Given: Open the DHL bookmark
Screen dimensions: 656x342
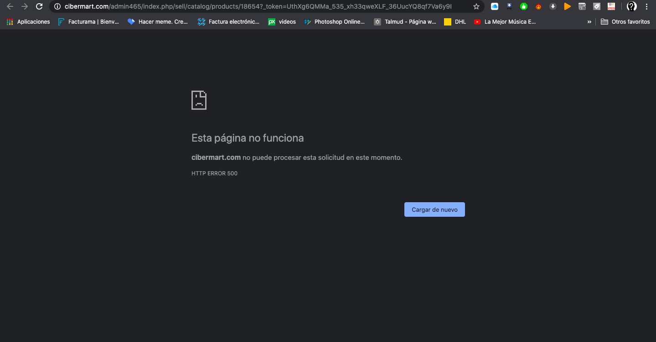Looking at the screenshot, I should [455, 21].
